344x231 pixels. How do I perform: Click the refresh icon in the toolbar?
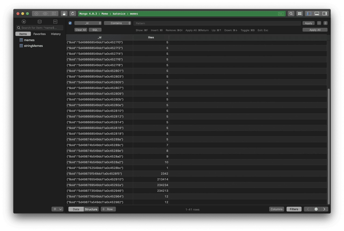tap(73, 13)
